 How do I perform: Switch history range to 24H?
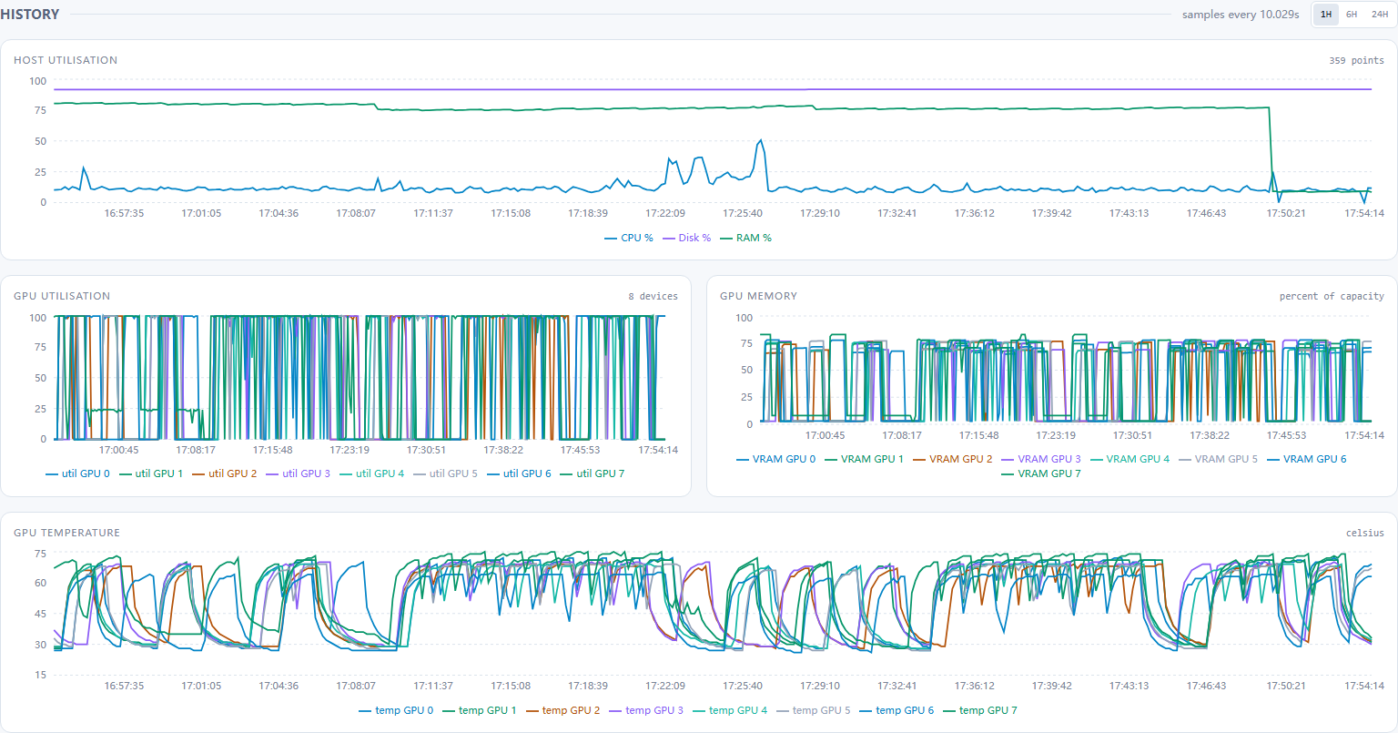coord(1380,15)
